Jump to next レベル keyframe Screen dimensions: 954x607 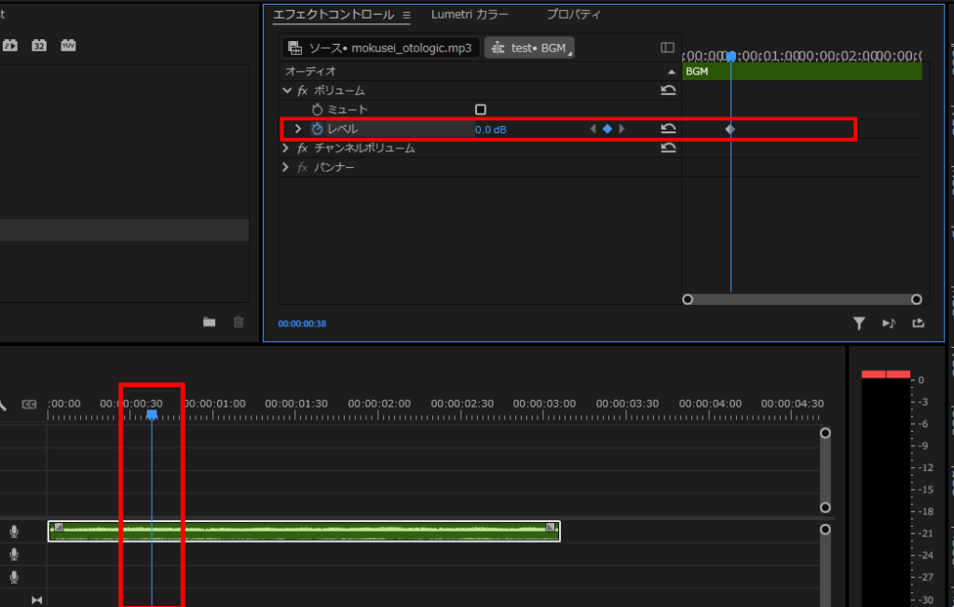pyautogui.click(x=622, y=129)
